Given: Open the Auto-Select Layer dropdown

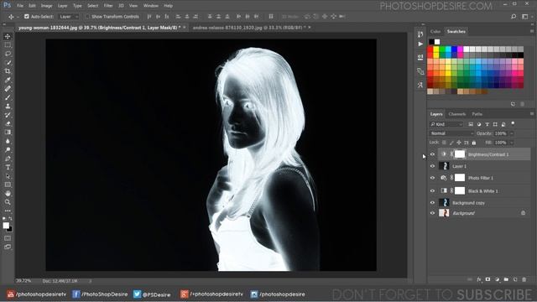Looking at the screenshot, I should [x=69, y=17].
